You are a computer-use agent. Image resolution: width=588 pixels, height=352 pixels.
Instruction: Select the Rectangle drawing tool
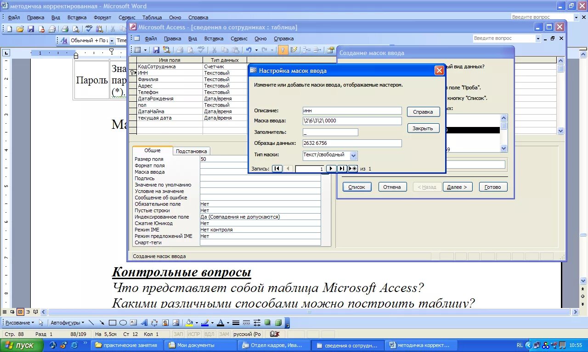(x=113, y=323)
